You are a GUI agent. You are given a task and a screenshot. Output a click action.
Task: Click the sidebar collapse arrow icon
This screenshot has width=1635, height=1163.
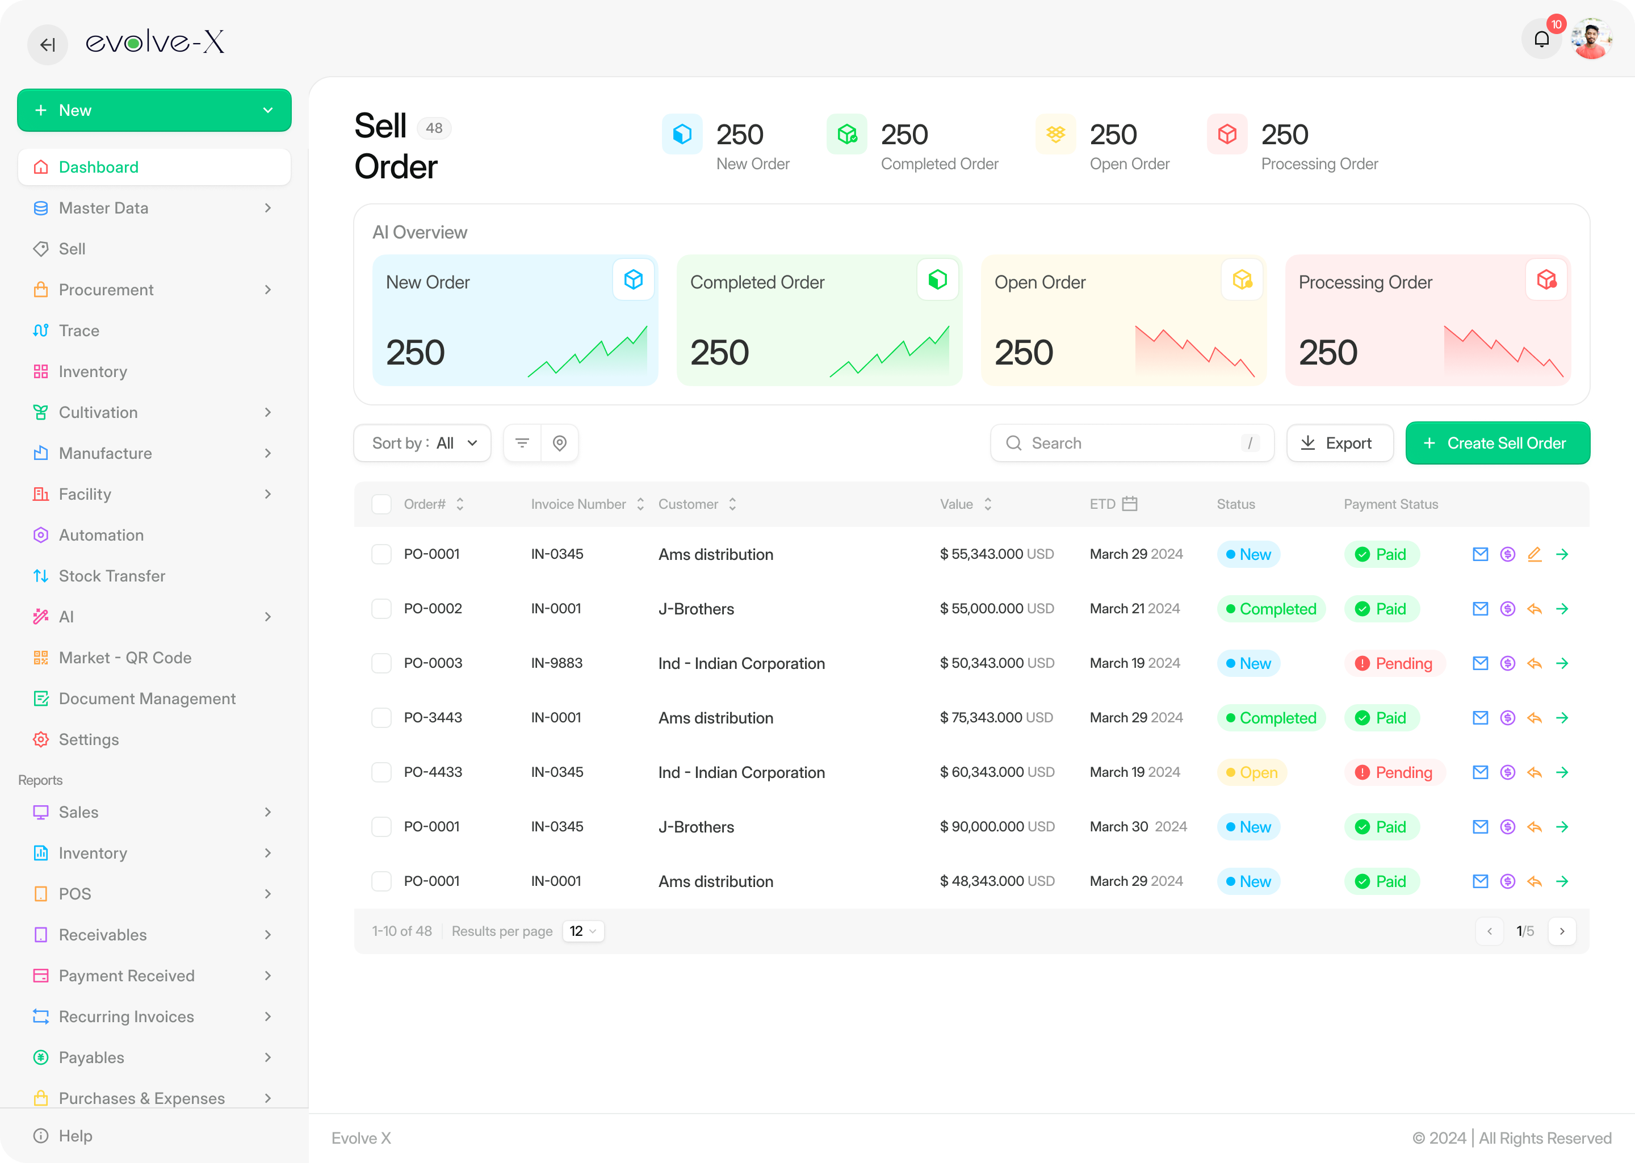click(47, 44)
